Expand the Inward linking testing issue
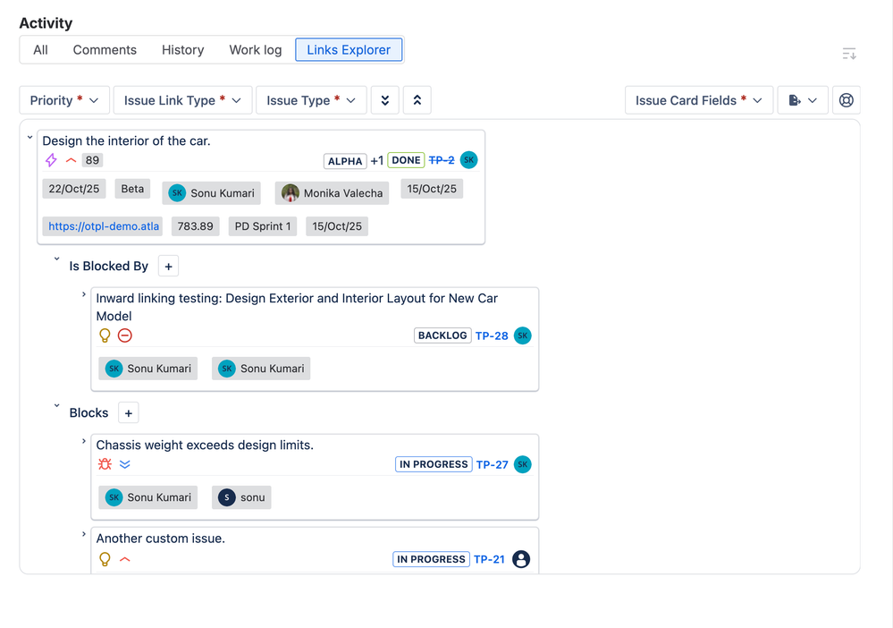Screen dimensions: 893x628 (84, 294)
